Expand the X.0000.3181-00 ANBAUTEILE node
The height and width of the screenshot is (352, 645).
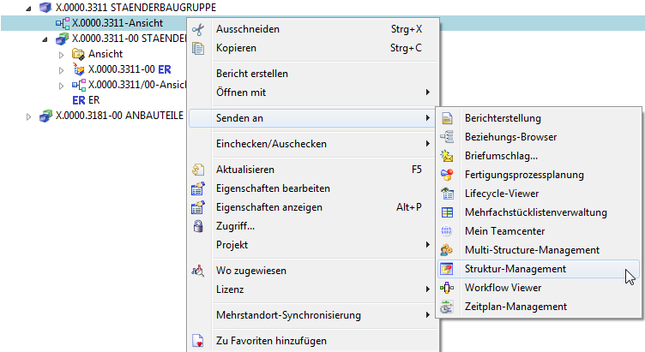tap(29, 116)
